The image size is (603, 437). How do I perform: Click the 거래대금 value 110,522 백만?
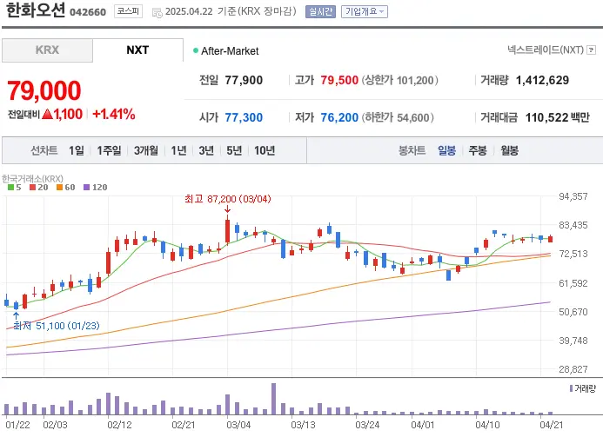click(557, 117)
